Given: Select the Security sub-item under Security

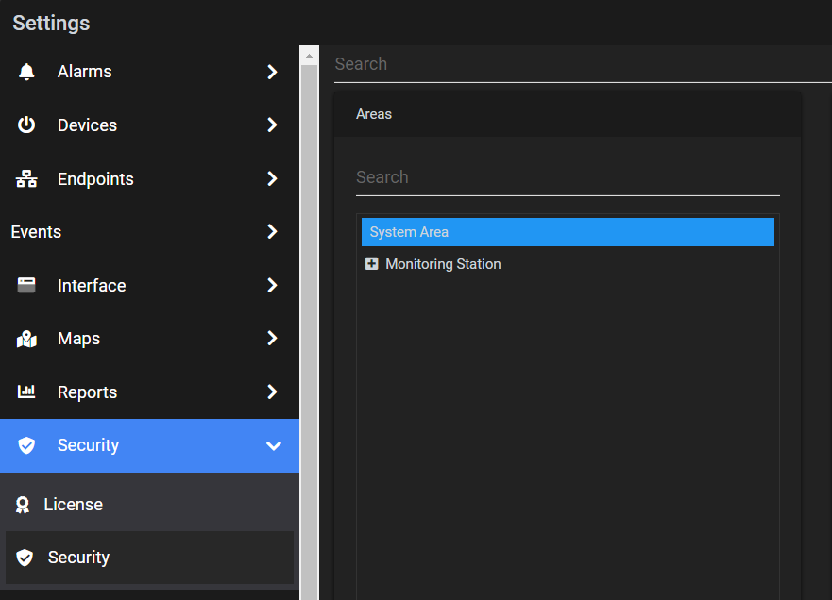Looking at the screenshot, I should click(149, 558).
